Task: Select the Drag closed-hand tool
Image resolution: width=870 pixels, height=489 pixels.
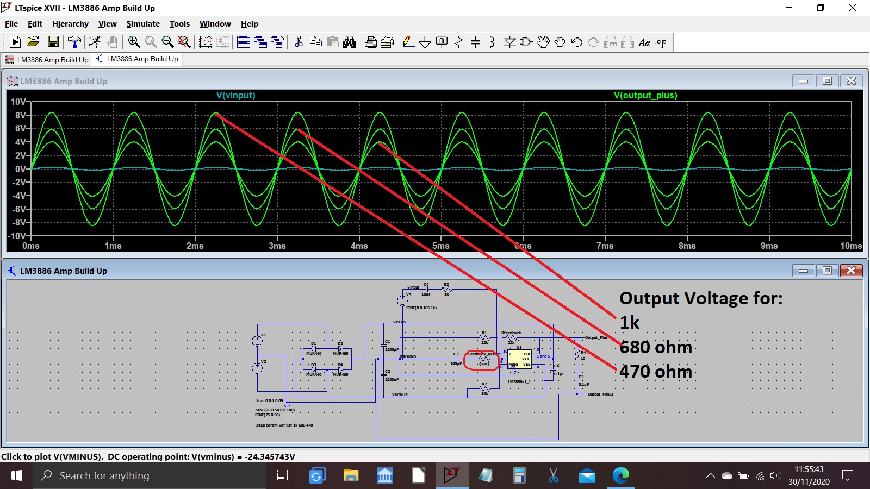Action: click(560, 42)
